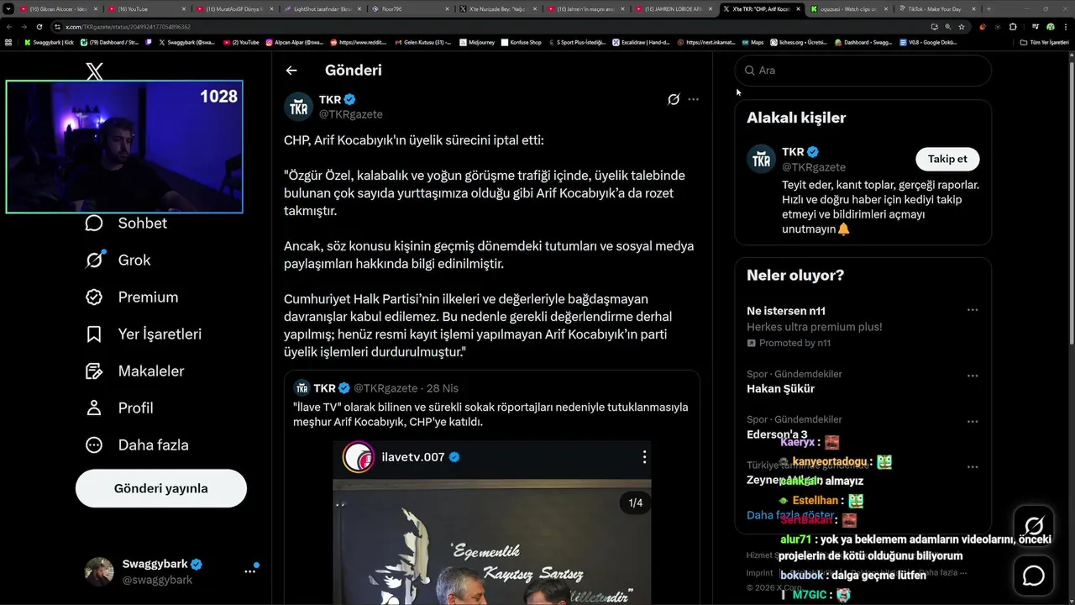Open a new tab with plus button
Screen dimensions: 1075x605
(x=988, y=9)
